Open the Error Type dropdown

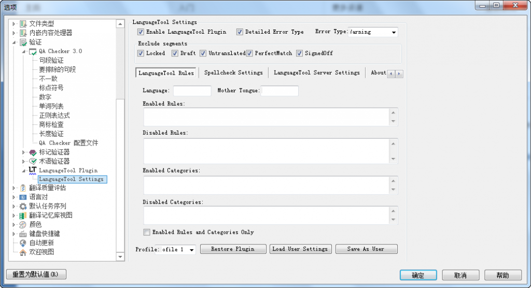pos(394,32)
